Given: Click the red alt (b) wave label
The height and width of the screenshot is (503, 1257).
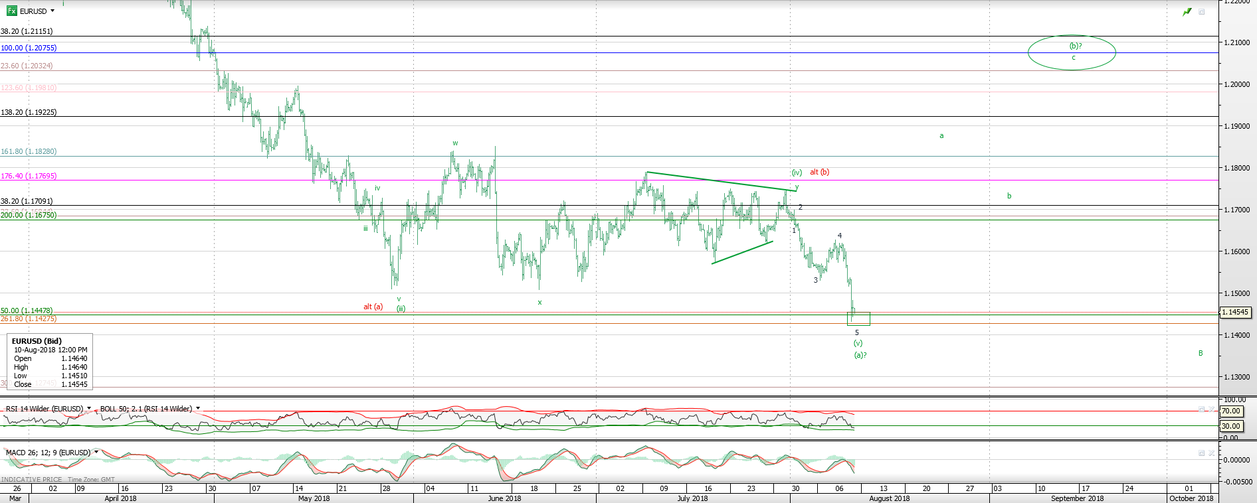Looking at the screenshot, I should pyautogui.click(x=819, y=172).
